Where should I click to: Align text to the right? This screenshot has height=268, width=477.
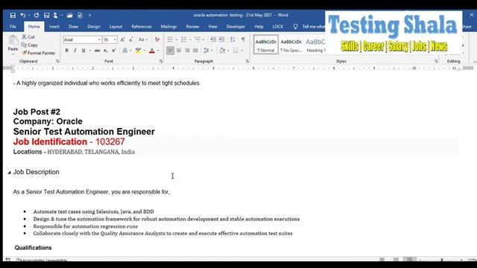[187, 51]
